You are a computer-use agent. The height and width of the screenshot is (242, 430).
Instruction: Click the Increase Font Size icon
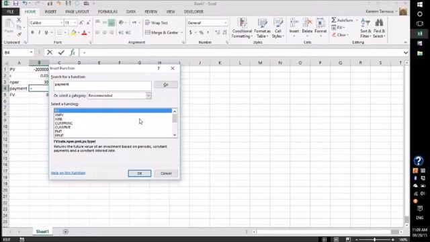click(81, 23)
